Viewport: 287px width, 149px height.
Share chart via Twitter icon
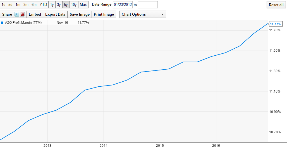pos(17,14)
